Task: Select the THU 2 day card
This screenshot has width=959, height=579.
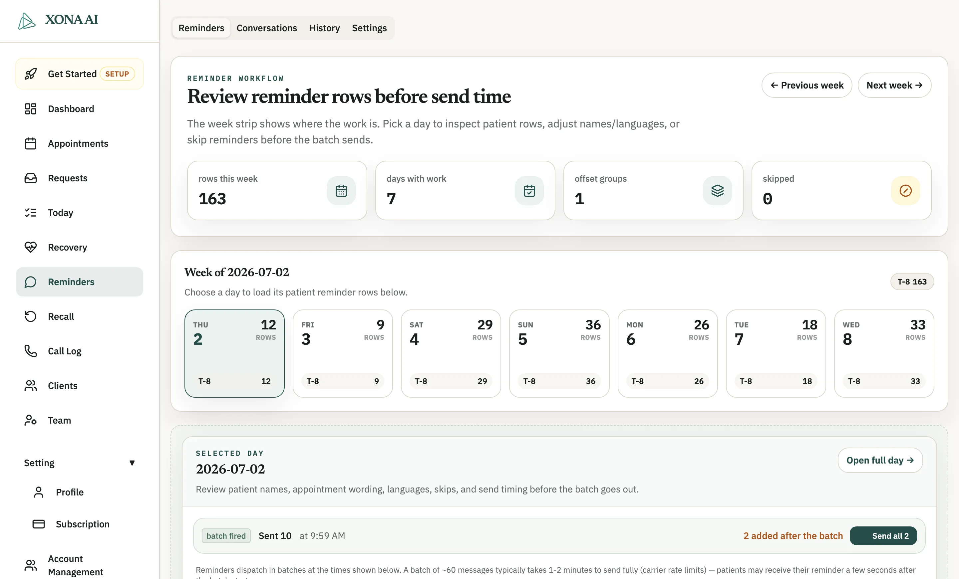Action: 234,353
